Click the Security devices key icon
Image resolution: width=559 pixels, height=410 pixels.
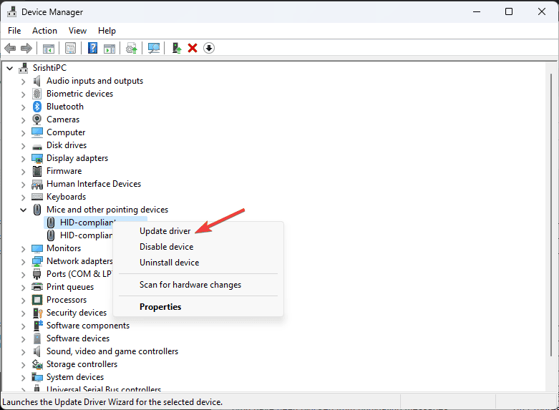tap(37, 313)
